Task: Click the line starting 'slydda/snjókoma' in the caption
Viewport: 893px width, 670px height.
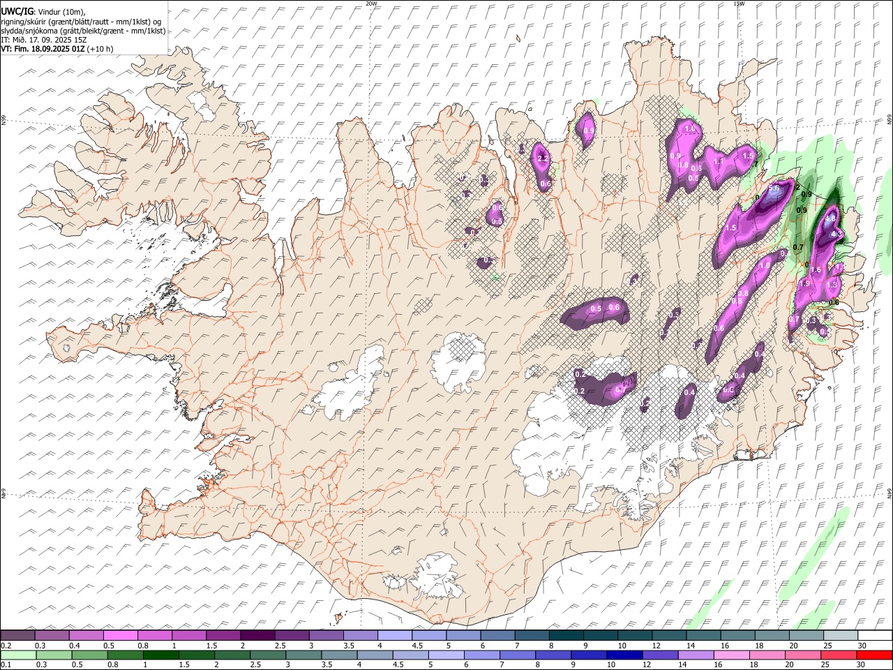Action: [x=83, y=31]
